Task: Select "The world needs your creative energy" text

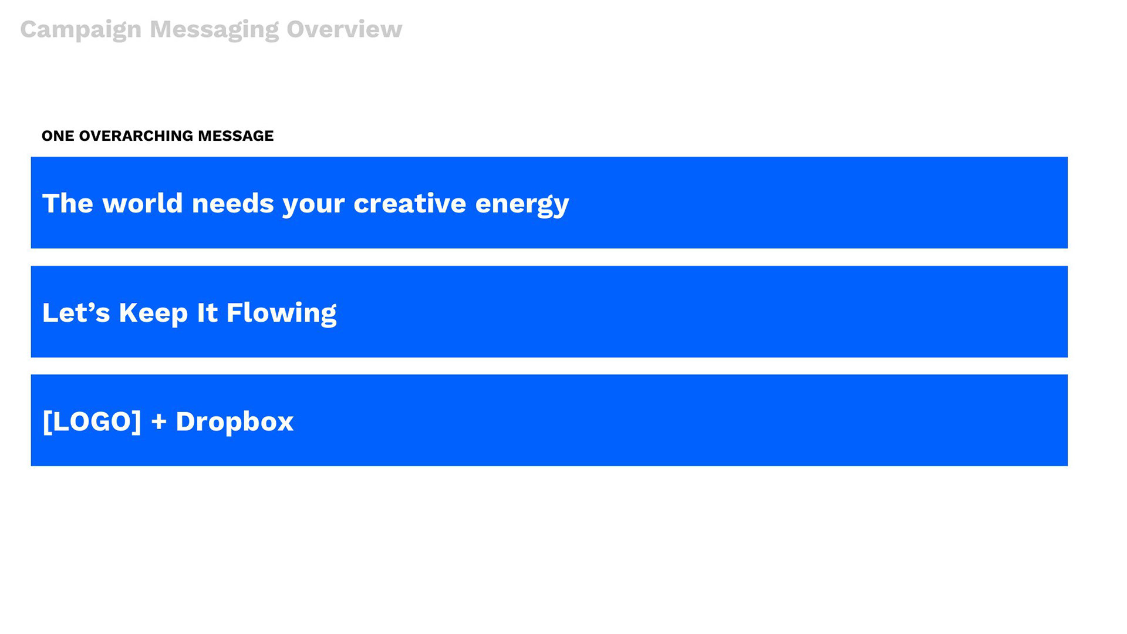Action: pyautogui.click(x=305, y=203)
